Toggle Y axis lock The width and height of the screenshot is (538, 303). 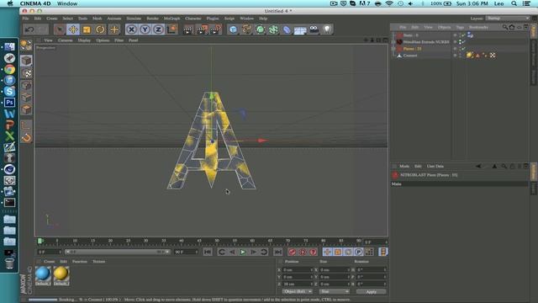coord(145,29)
